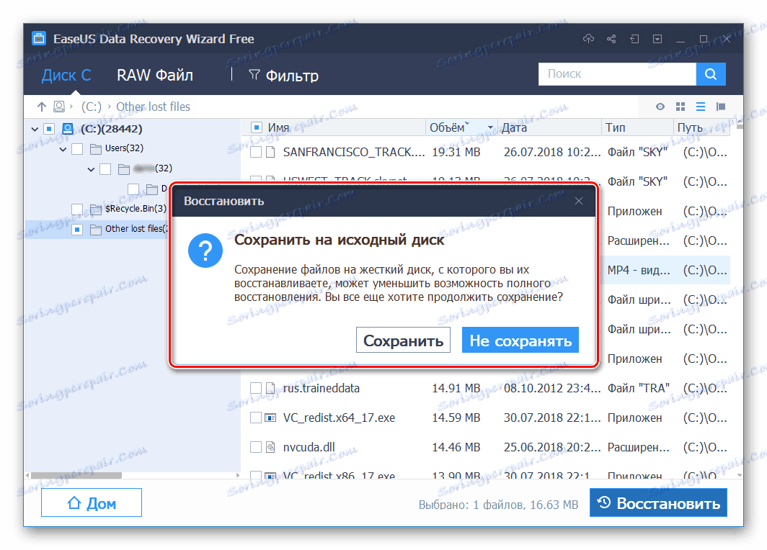Screen dimensions: 767x550
Task: Click the $Recycle.Bin folder icon
Action: (x=96, y=209)
